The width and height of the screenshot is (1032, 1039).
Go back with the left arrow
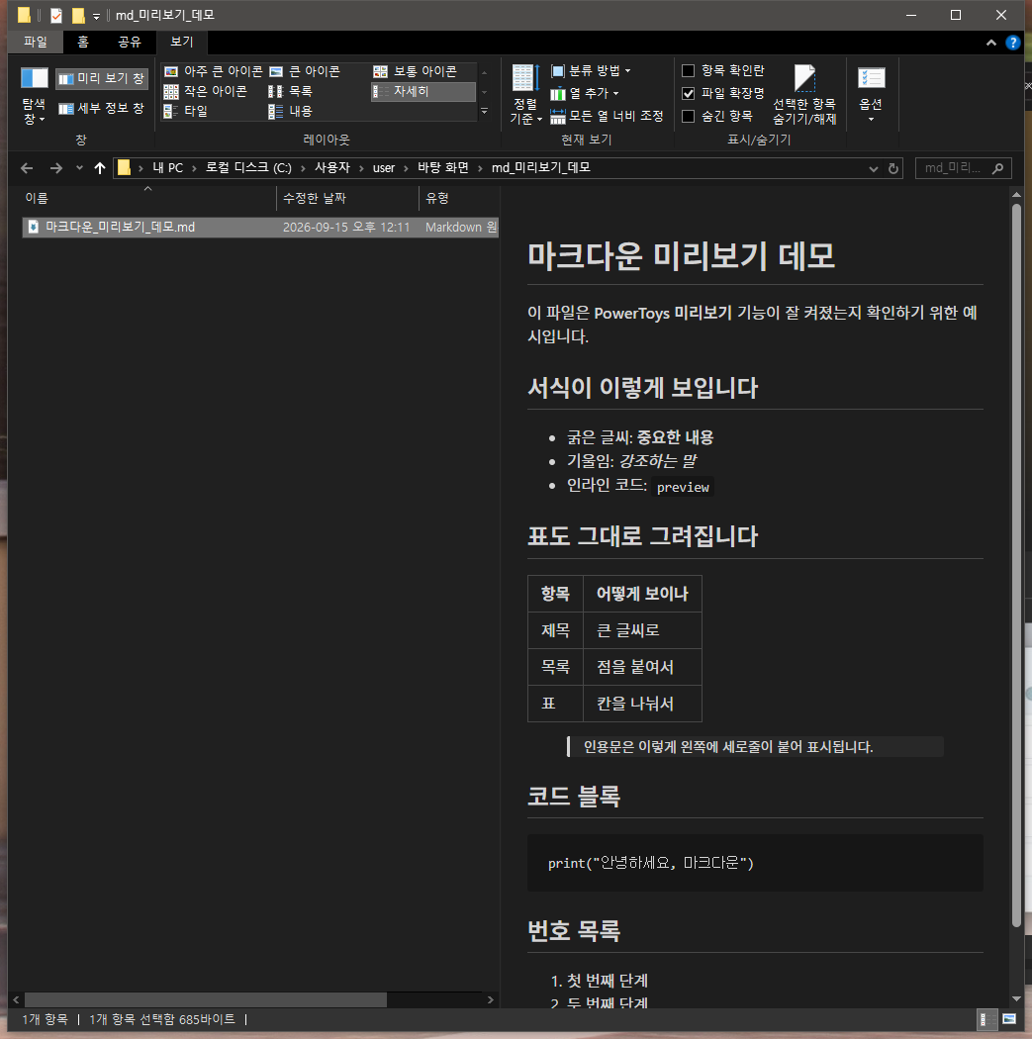[x=27, y=168]
